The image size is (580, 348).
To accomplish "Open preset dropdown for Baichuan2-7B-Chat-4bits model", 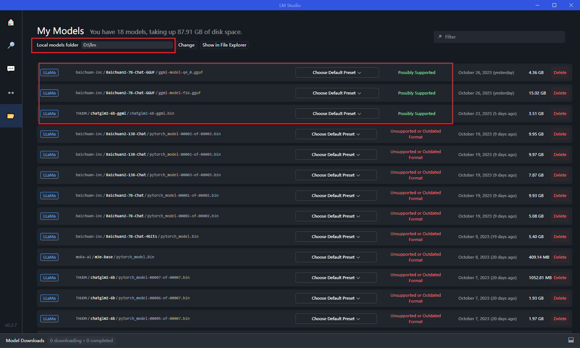I will pyautogui.click(x=336, y=237).
